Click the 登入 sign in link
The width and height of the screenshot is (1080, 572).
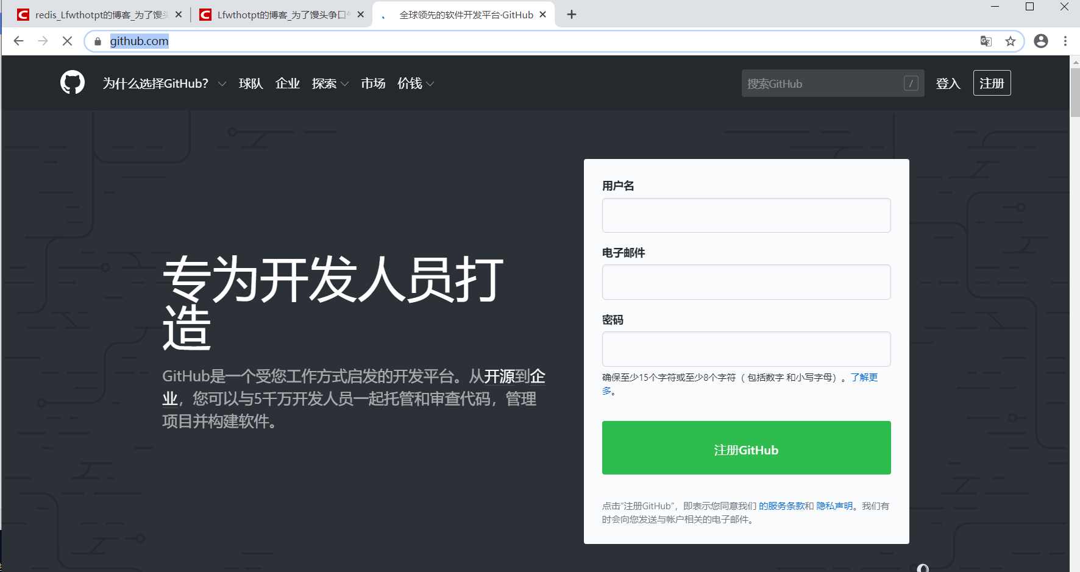point(948,83)
